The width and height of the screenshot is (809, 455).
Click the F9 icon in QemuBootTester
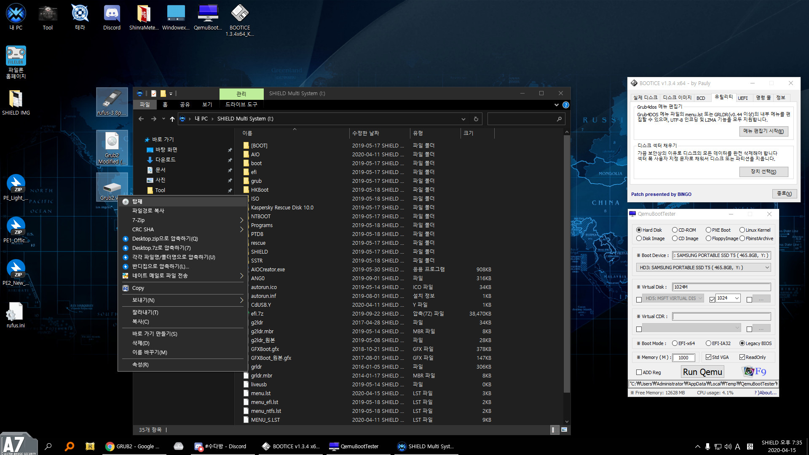(x=754, y=371)
